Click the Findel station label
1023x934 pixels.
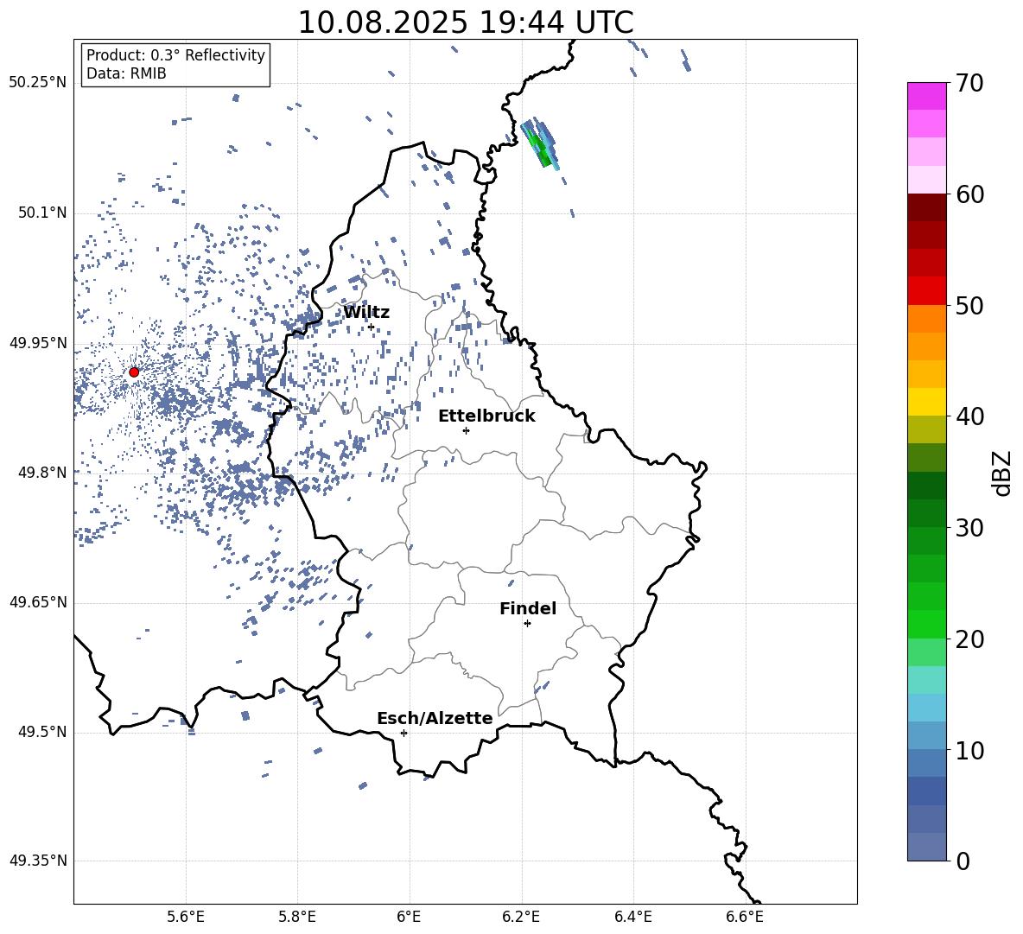tap(528, 608)
